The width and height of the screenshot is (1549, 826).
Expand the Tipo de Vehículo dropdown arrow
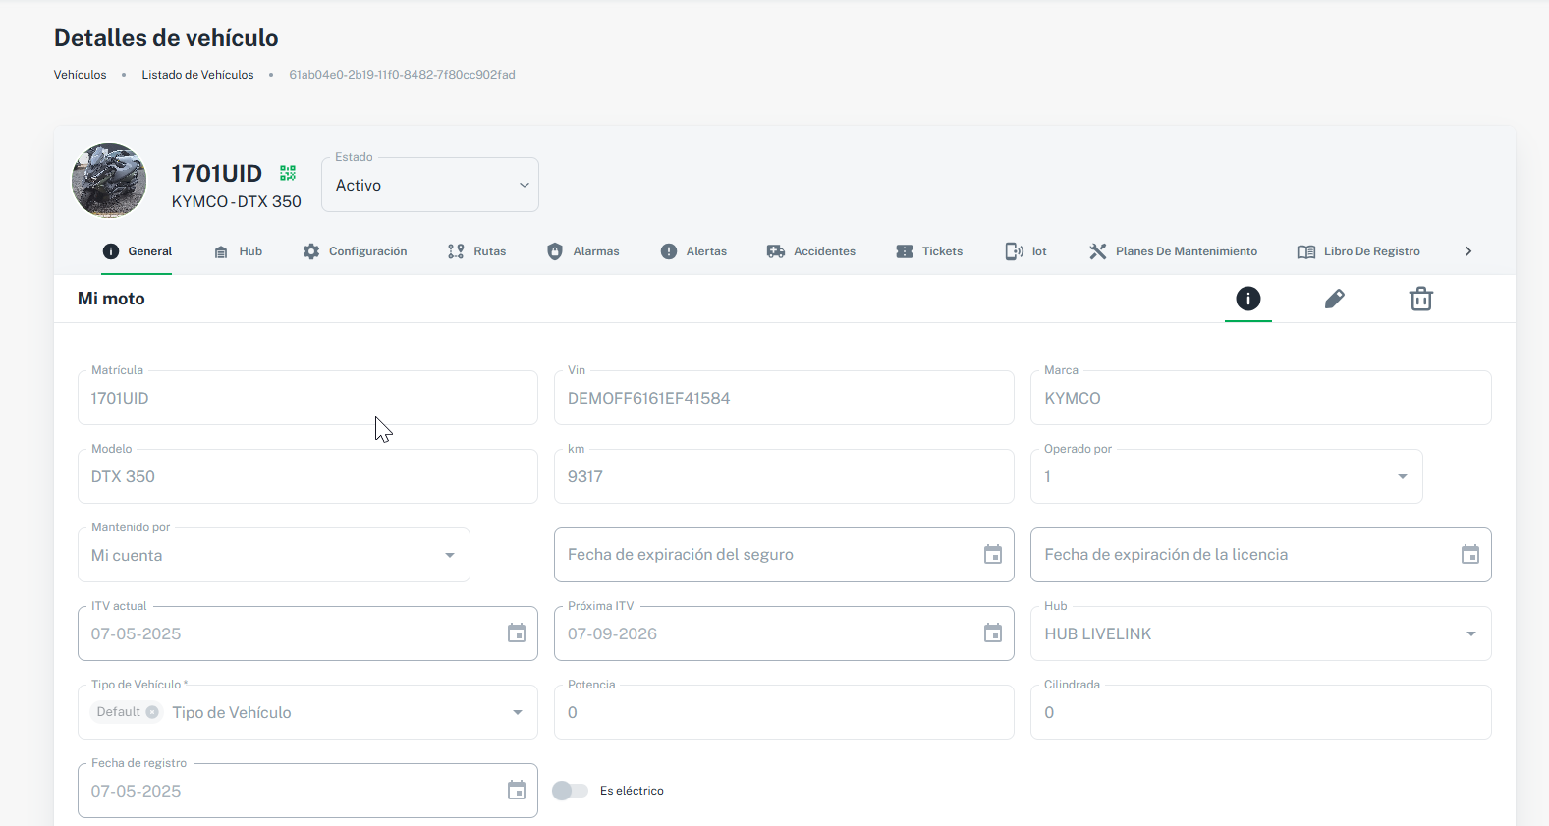[x=518, y=712]
